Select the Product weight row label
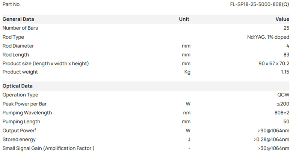This screenshot has width=293, height=153. point(20,72)
